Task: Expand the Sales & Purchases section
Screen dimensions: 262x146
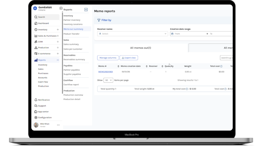Action: coord(58,36)
